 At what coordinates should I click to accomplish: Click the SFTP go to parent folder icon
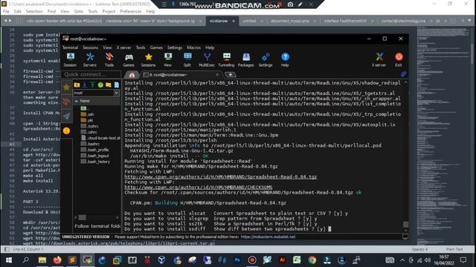(77, 85)
